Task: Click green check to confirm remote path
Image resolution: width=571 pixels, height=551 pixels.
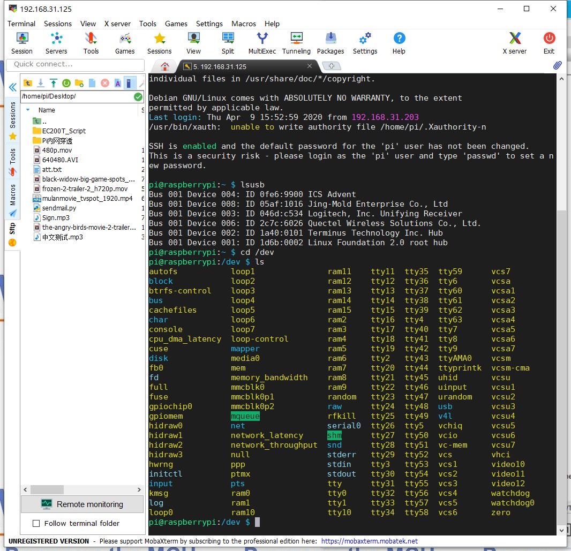Action: tap(138, 96)
